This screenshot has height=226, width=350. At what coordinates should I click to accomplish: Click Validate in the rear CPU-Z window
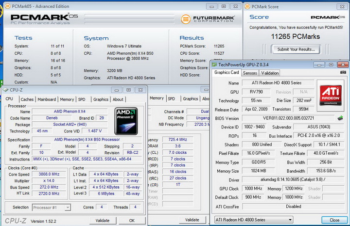click(192, 220)
